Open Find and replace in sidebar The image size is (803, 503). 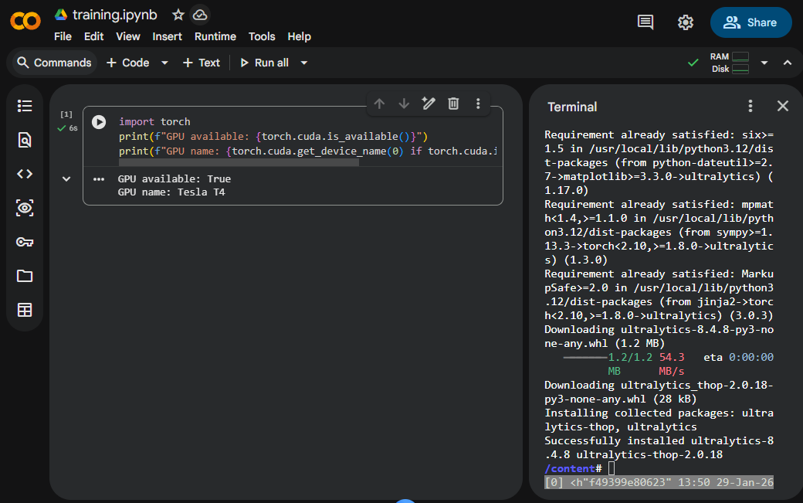coord(25,140)
